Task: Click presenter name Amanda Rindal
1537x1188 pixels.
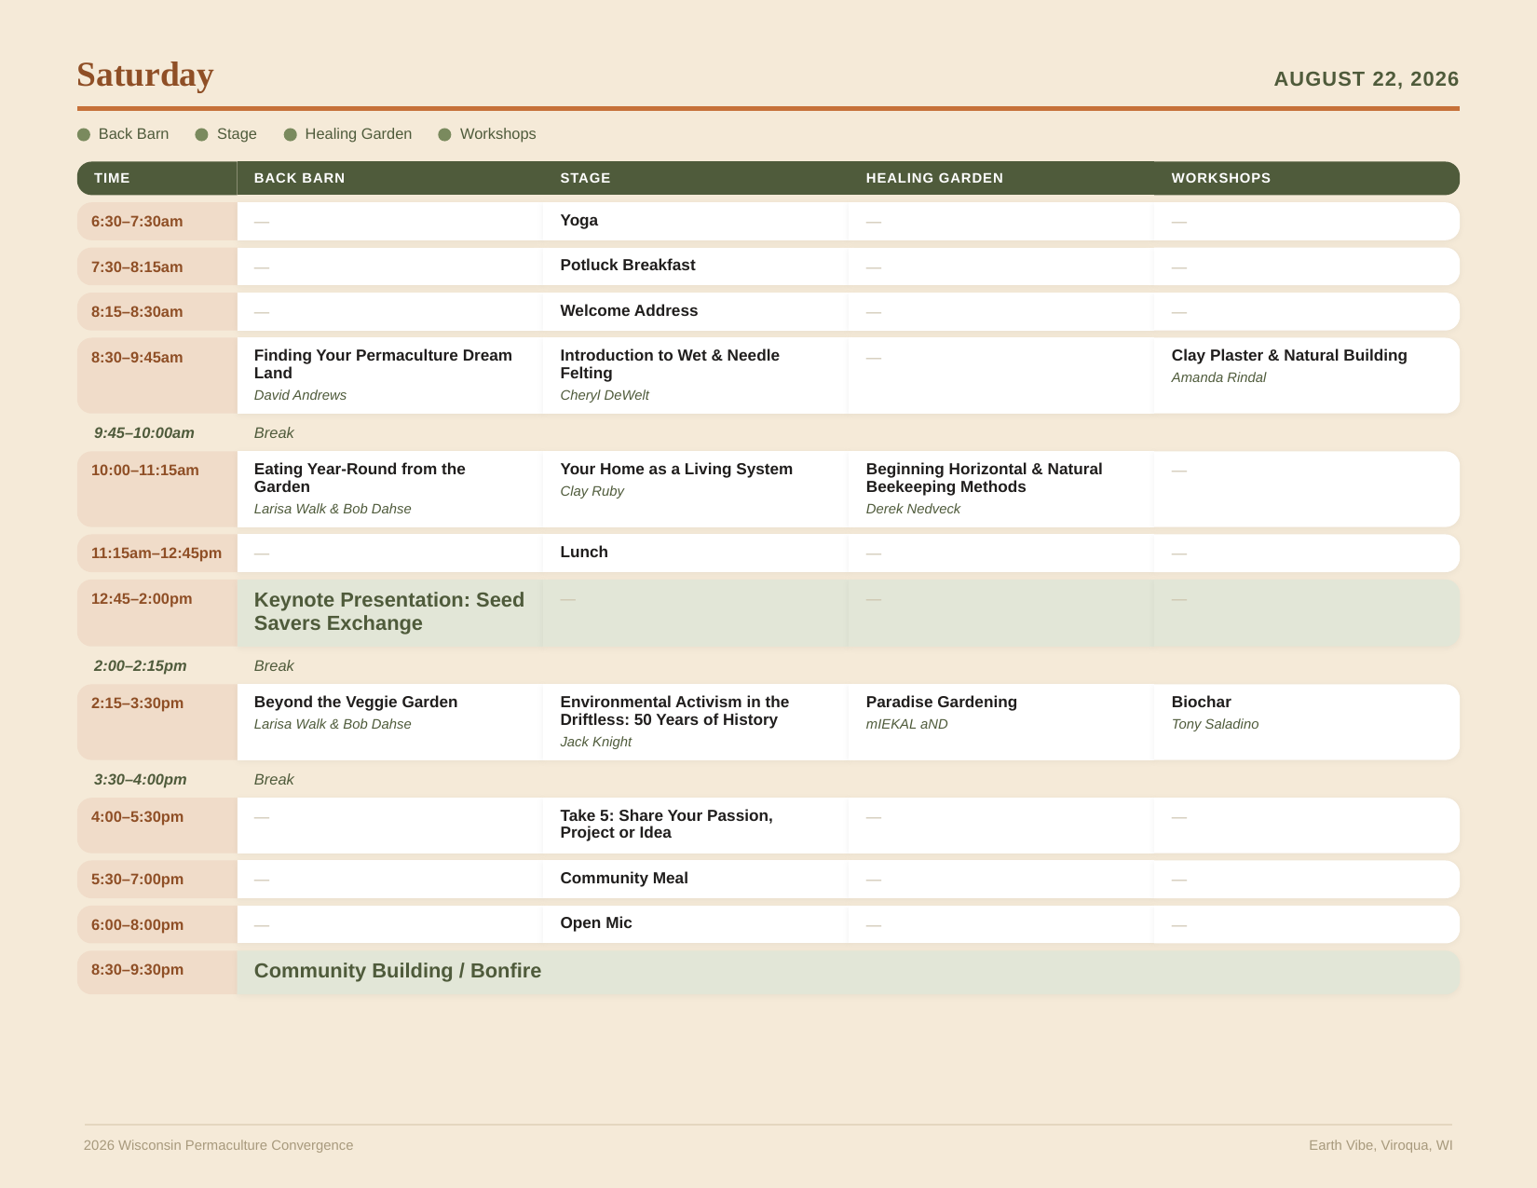Action: tap(1218, 377)
